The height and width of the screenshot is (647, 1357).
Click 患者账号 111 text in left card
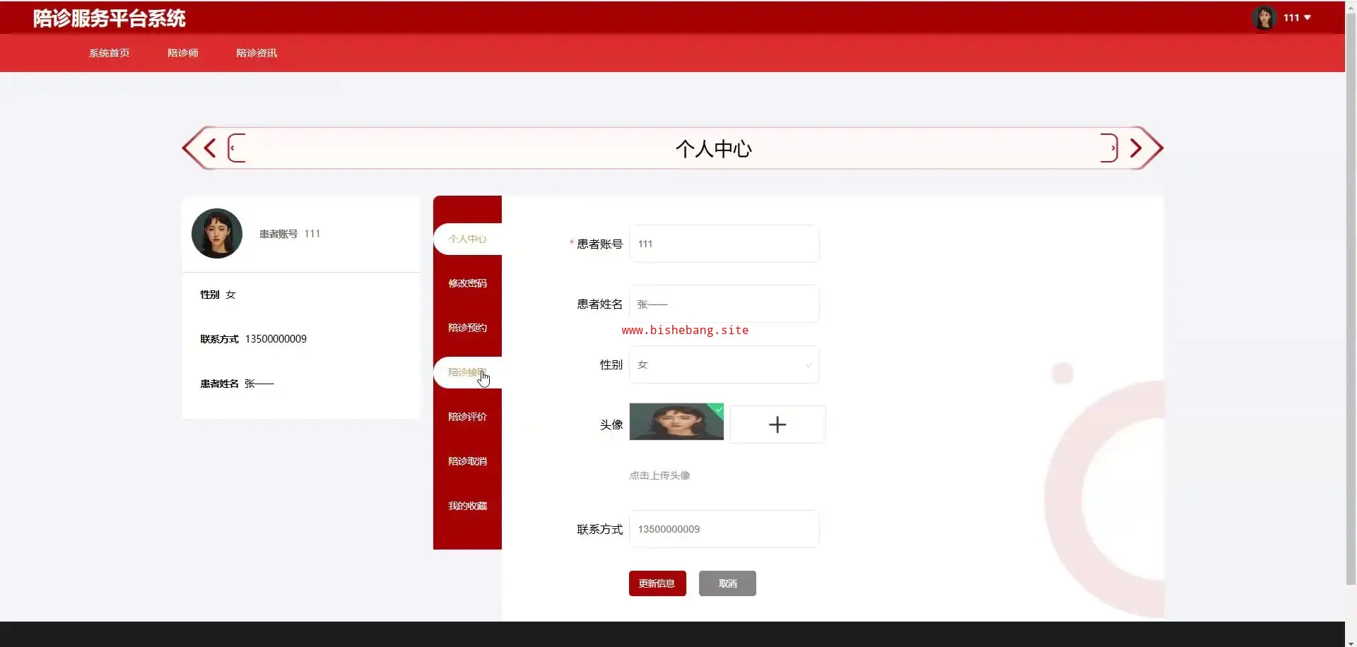[290, 234]
